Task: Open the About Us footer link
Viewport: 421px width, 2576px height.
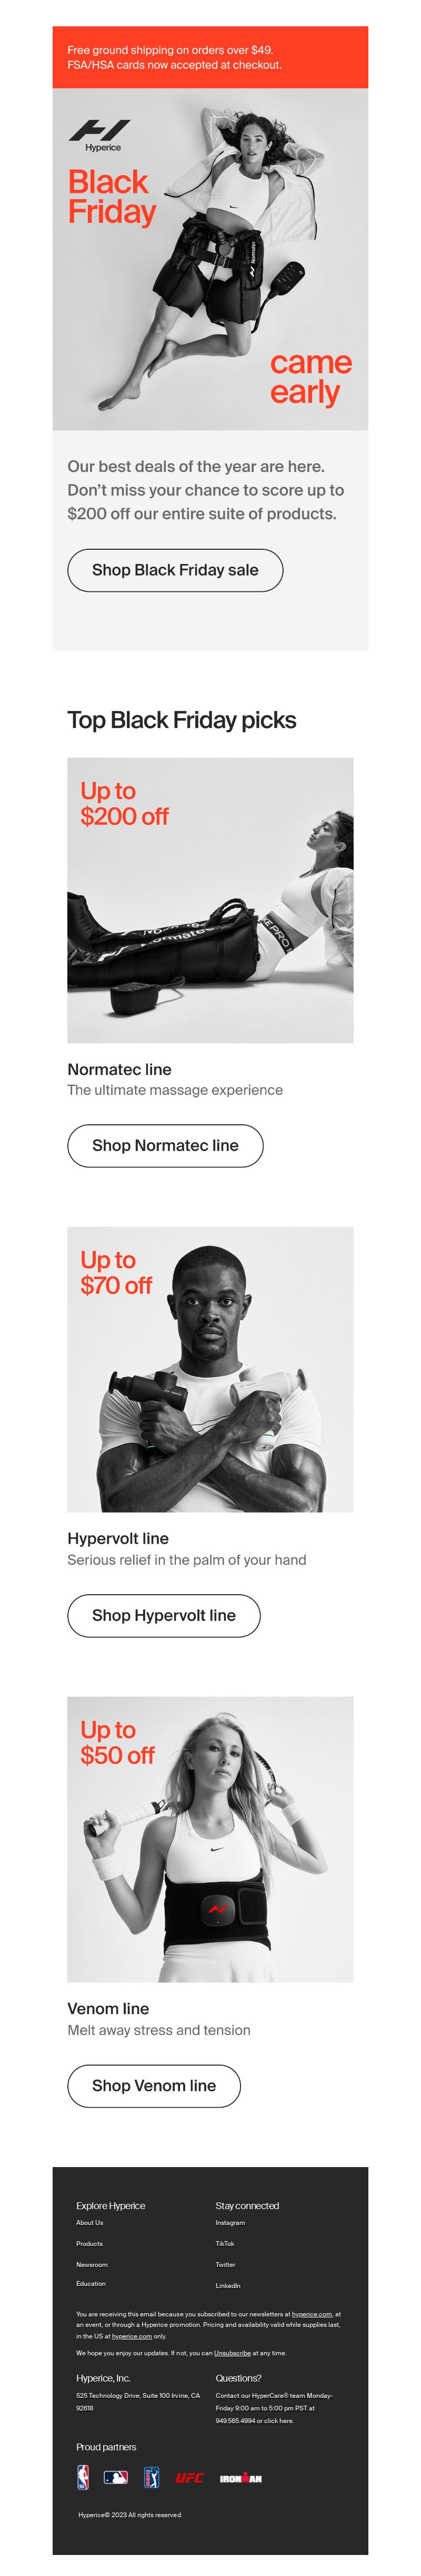Action: [x=90, y=2222]
